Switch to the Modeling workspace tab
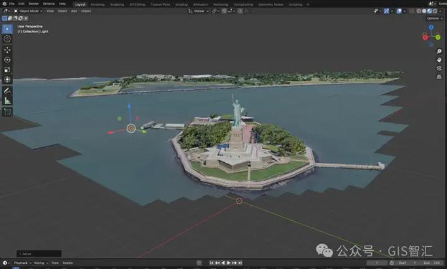The width and height of the screenshot is (447, 269). (97, 5)
